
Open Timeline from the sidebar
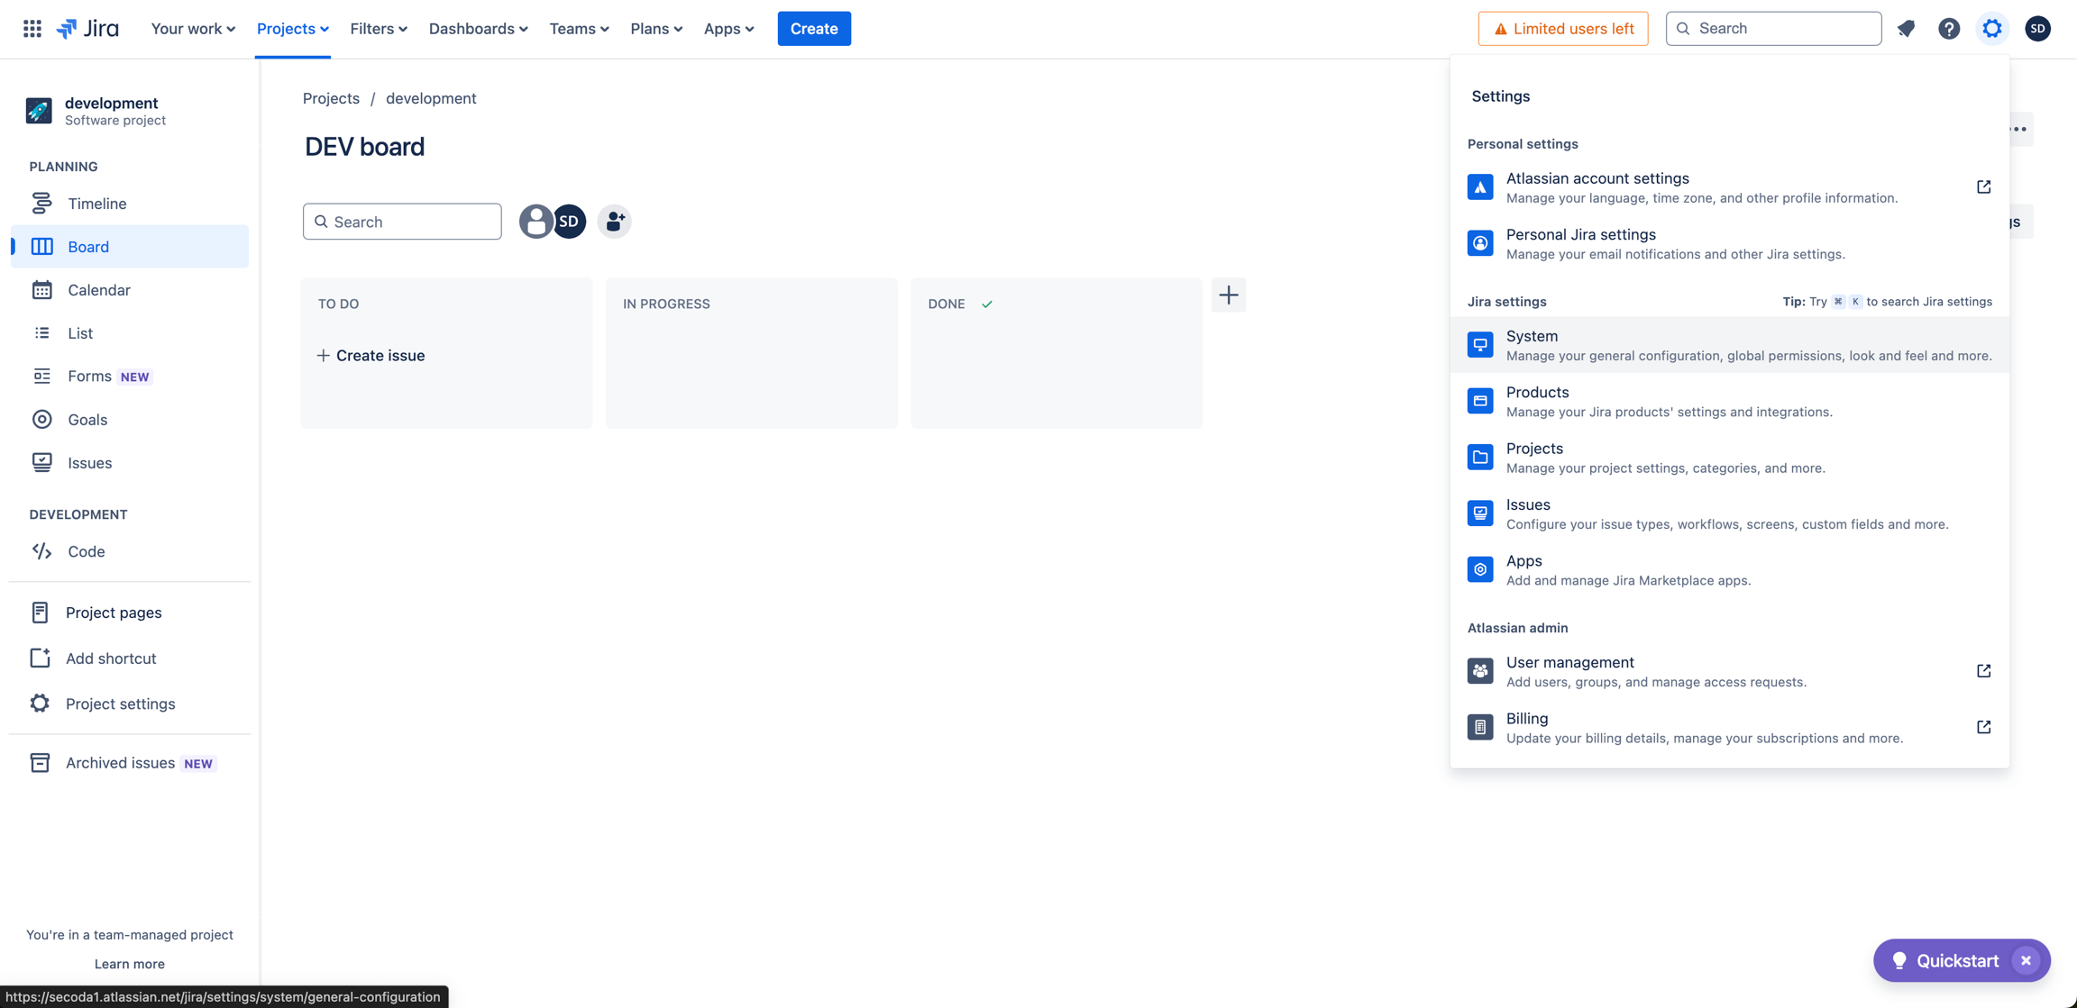(x=96, y=204)
